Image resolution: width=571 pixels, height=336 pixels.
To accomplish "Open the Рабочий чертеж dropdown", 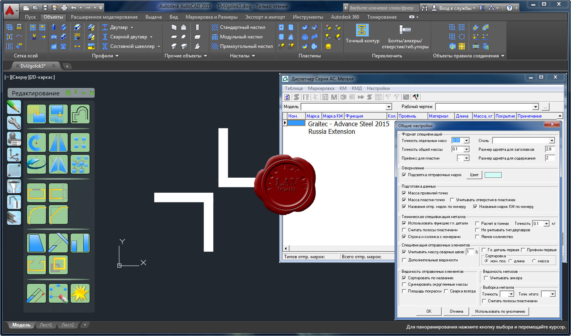I will tap(535, 107).
